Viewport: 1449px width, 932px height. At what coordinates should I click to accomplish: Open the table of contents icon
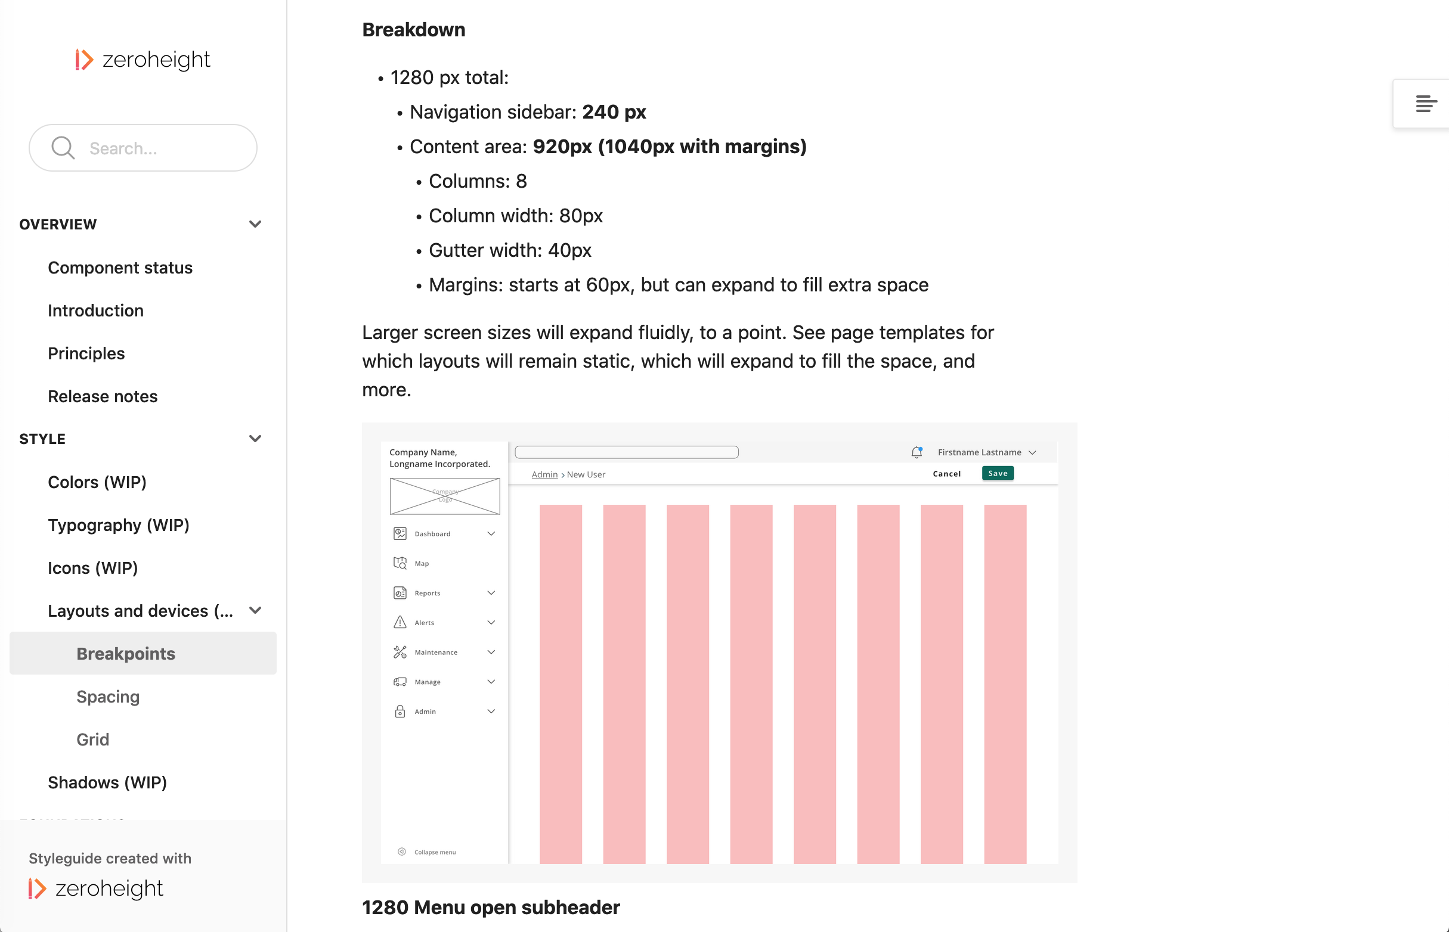pos(1425,104)
